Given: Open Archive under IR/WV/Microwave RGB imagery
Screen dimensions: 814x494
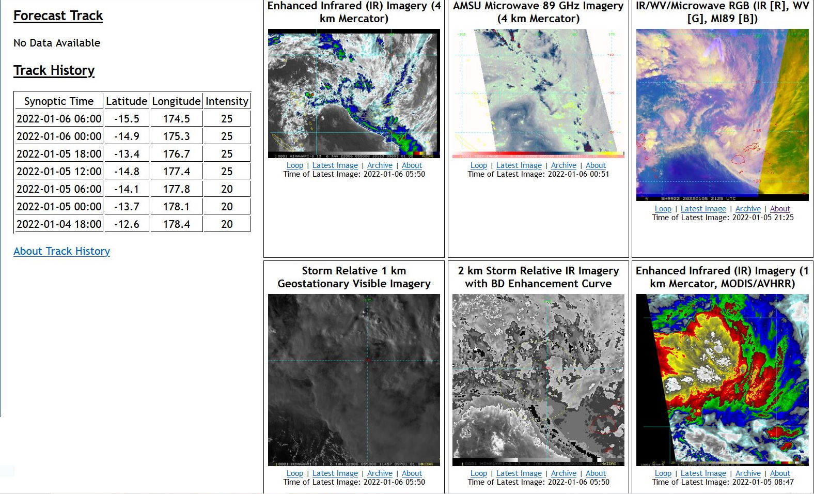Looking at the screenshot, I should (x=748, y=209).
